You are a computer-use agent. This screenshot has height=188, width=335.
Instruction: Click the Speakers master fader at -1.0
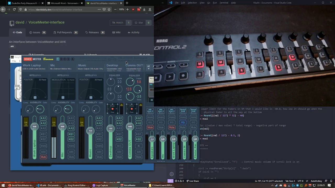coord(152,139)
